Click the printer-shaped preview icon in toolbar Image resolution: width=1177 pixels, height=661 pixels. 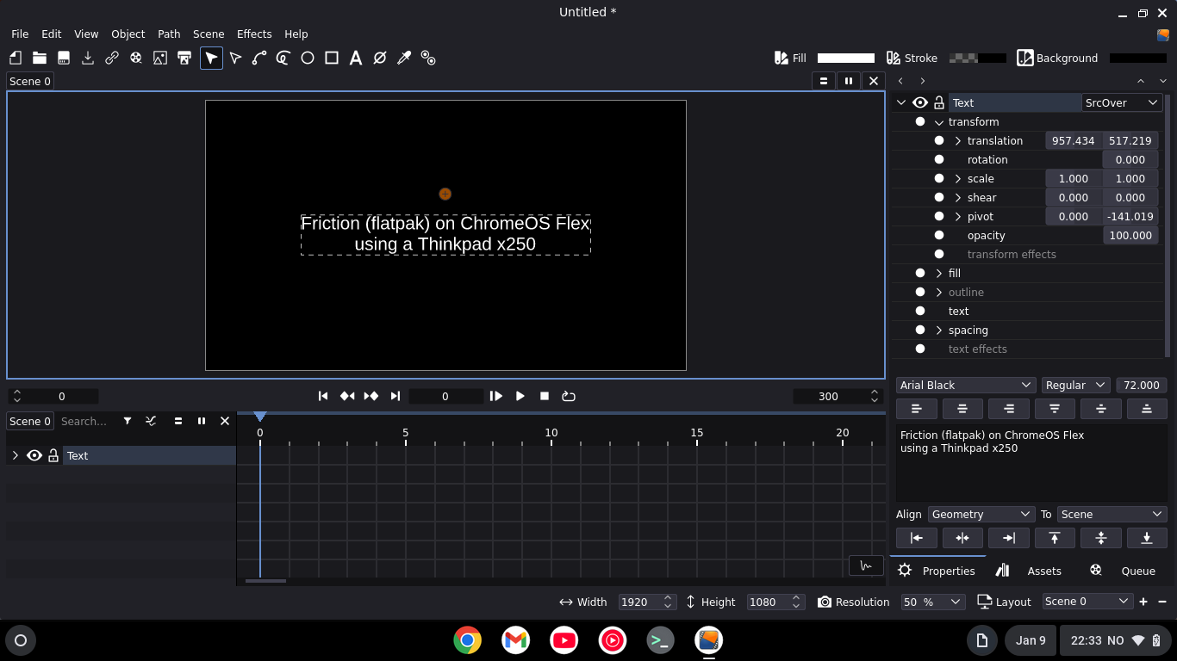coord(184,58)
